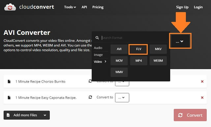Choose the FLV format
This screenshot has width=211, height=127.
138,49
